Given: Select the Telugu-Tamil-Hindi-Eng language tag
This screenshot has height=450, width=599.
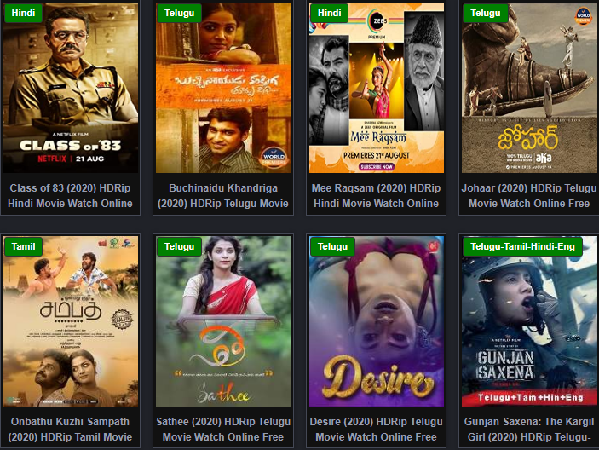Looking at the screenshot, I should click(x=522, y=247).
